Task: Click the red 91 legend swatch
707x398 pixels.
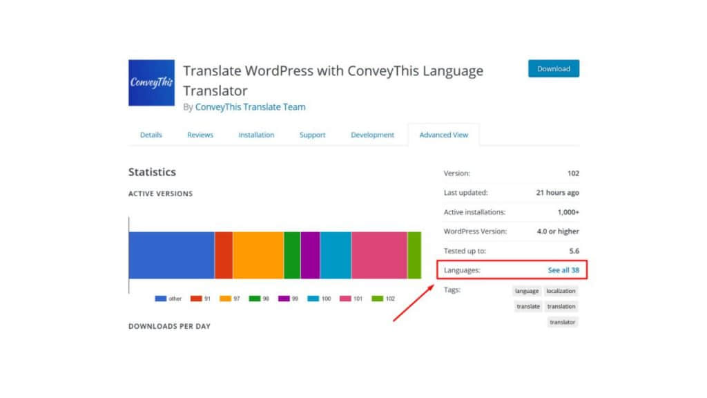Action: (x=196, y=298)
